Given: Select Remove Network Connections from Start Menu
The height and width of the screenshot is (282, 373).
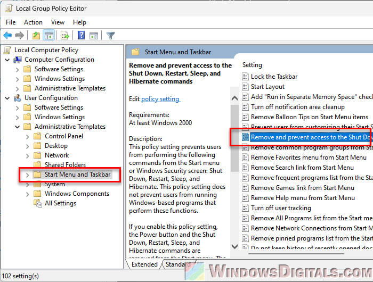Looking at the screenshot, I should coord(312,228).
